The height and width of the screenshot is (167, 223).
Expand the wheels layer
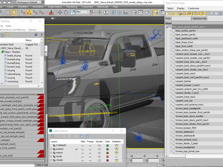51,160
